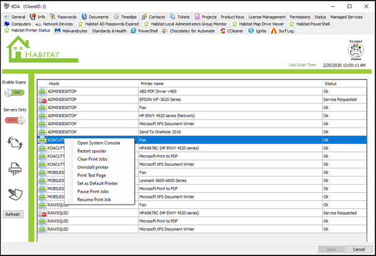Open Habitat Map Drive Viewer tab
Image resolution: width=376 pixels, height=256 pixels.
coord(258,24)
